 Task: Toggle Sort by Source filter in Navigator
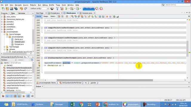point(32,96)
